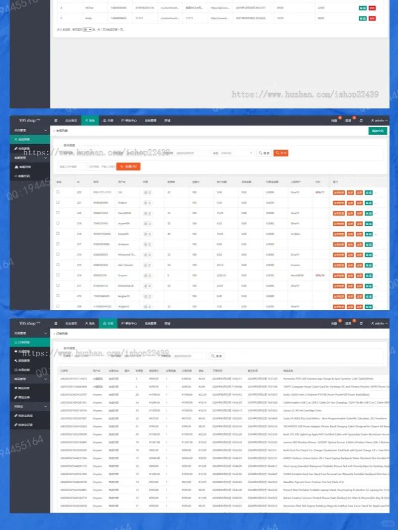This screenshot has width=398, height=530.
Task: Click orange batch button below member search fields
Action: tap(128, 166)
